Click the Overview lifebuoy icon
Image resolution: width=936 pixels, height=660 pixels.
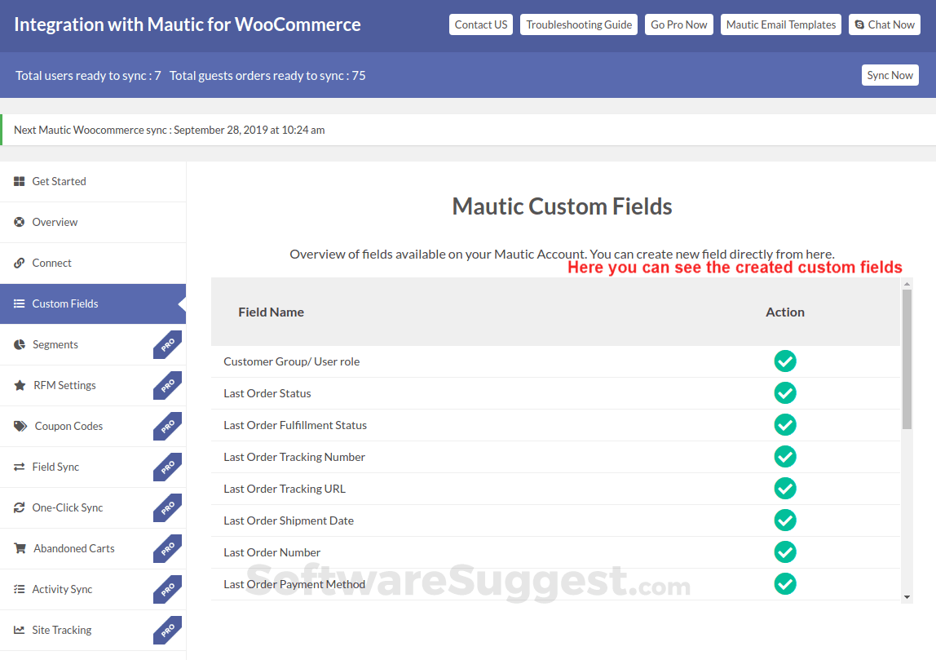tap(19, 222)
